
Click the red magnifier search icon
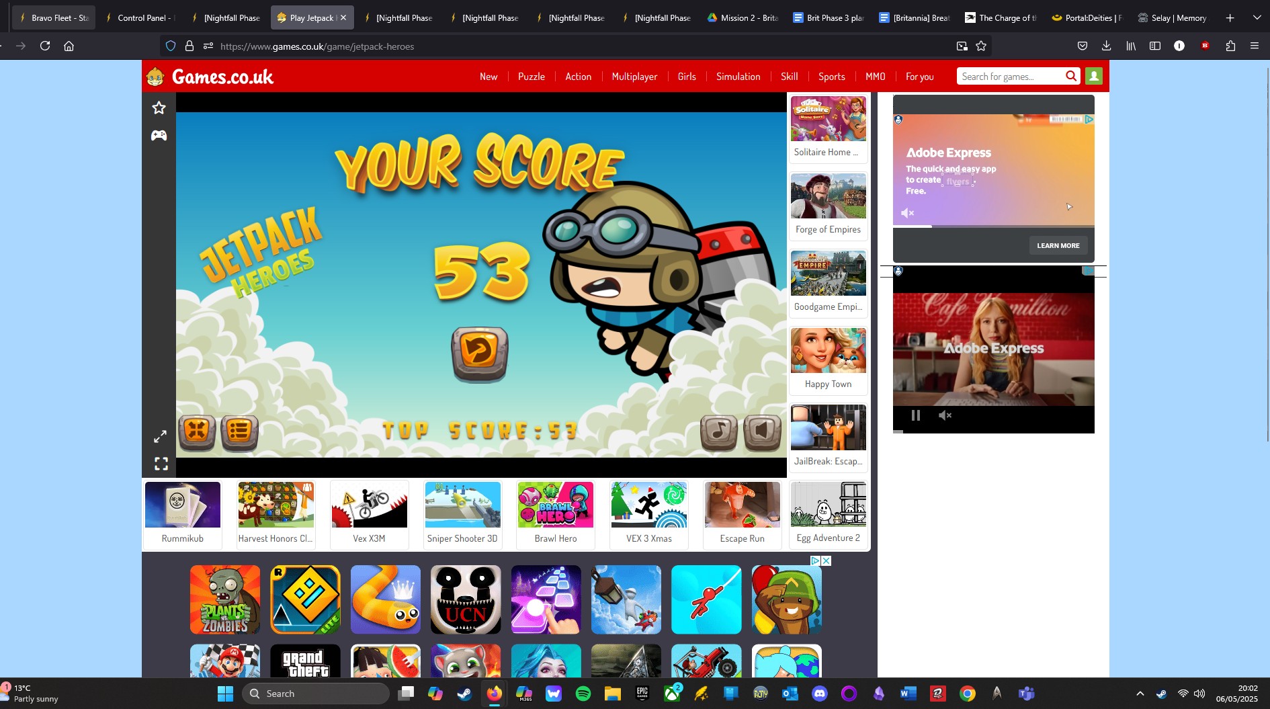pyautogui.click(x=1071, y=76)
